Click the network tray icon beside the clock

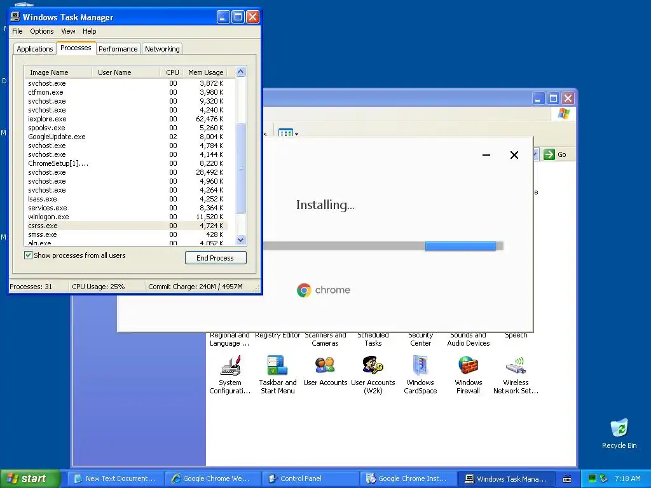(x=604, y=478)
